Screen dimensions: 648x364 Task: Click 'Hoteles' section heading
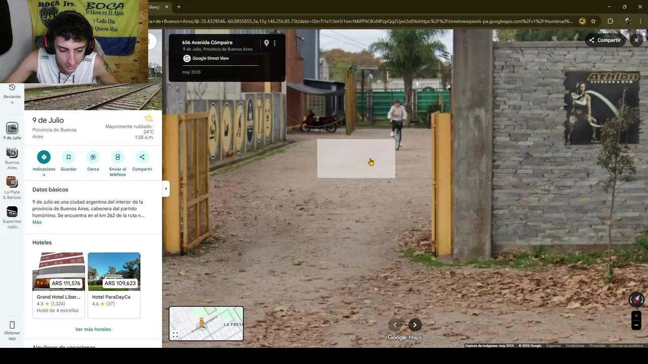tap(42, 243)
